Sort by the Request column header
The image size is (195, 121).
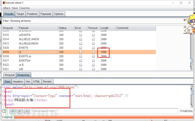click(x=10, y=28)
